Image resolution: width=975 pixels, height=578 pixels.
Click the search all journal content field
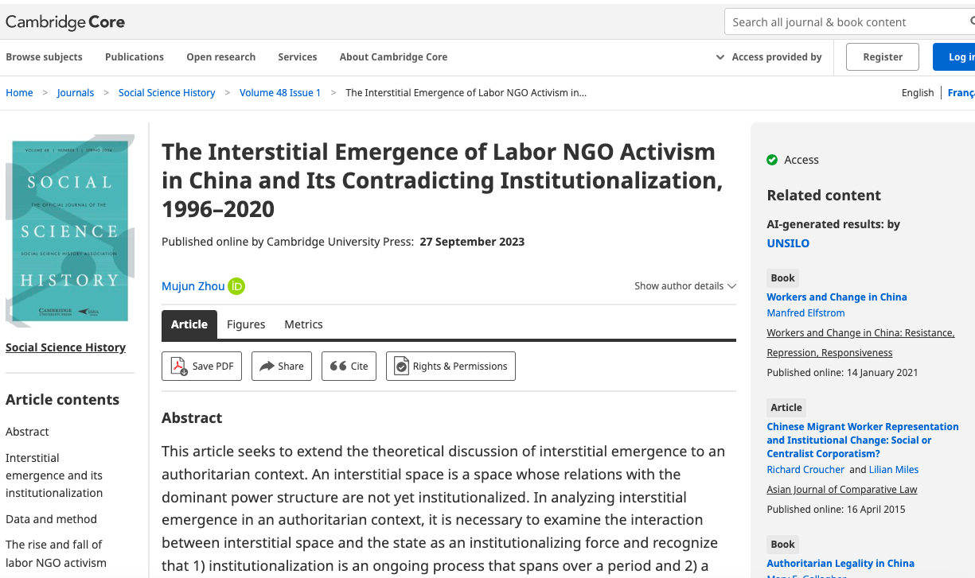click(844, 22)
